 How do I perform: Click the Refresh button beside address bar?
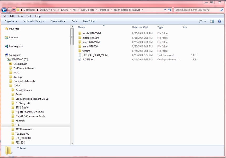click(x=170, y=10)
